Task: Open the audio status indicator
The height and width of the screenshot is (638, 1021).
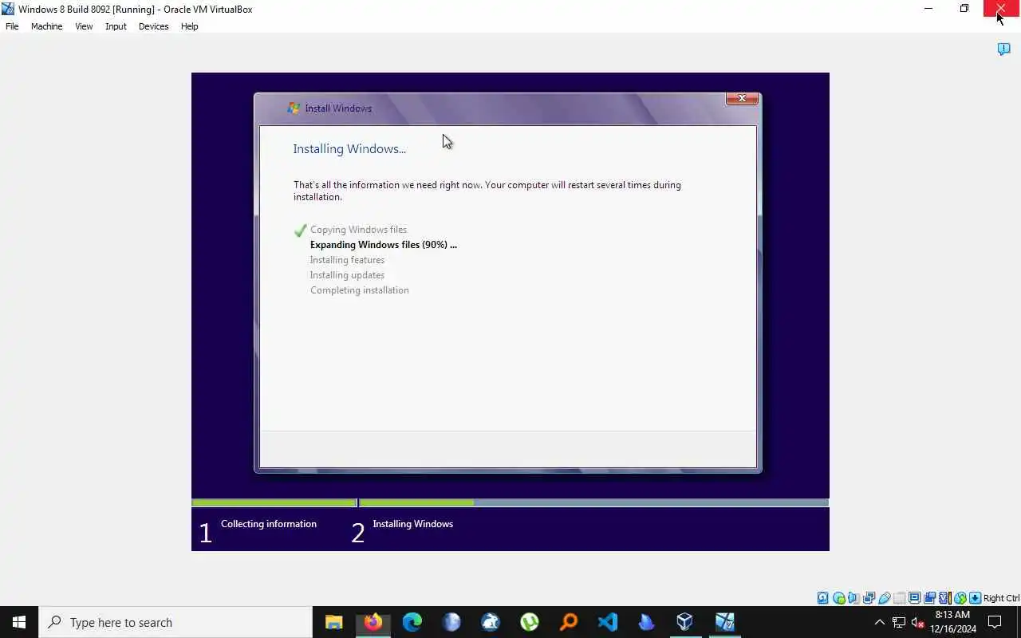Action: [853, 598]
